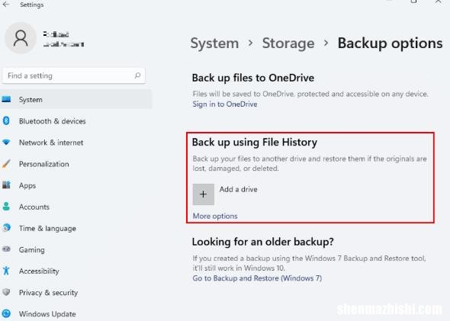Click the Network & internet wifi icon
This screenshot has height=321, width=450.
[6, 143]
